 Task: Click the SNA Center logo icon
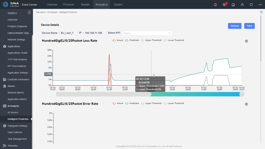pos(5,4)
